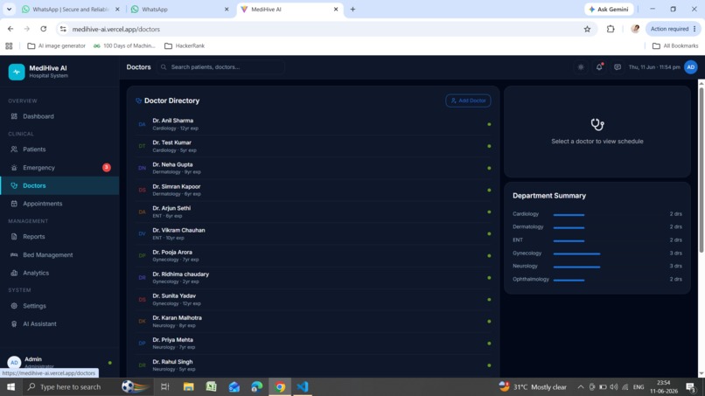Screen dimensions: 705x396
Task: Switch to the WhatsApp Secure and Reliable tab
Action: click(71, 9)
